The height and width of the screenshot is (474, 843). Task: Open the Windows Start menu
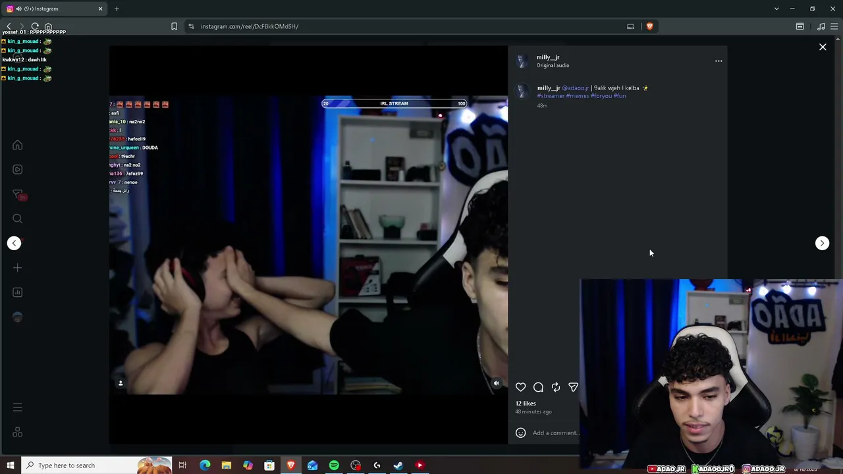point(10,465)
